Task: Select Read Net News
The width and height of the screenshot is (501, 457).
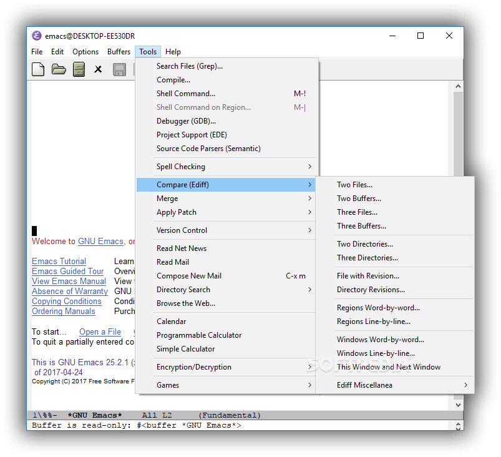Action: (226, 248)
